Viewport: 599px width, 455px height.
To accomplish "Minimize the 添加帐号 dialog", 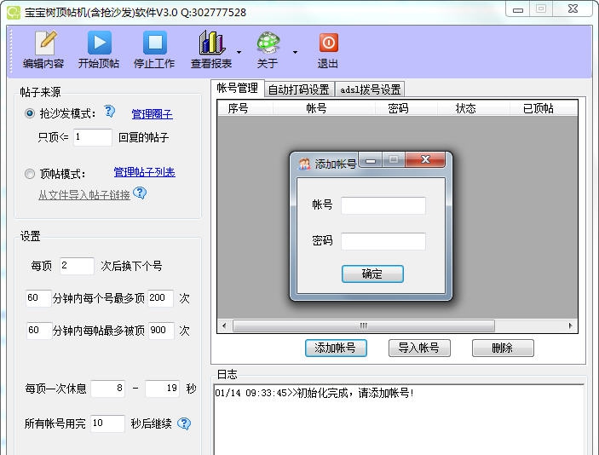I will click(x=370, y=159).
